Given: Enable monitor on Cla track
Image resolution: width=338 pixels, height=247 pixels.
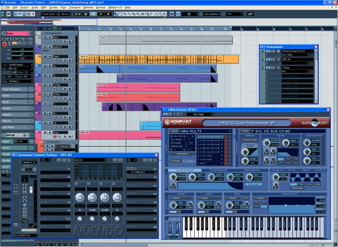Looking at the screenshot, I should 59,127.
